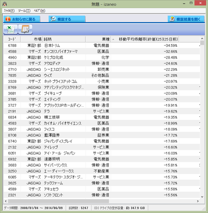This screenshot has height=213, width=208.
Task: Click the horizontal scrollbar right arrow
Action: pyautogui.click(x=198, y=201)
